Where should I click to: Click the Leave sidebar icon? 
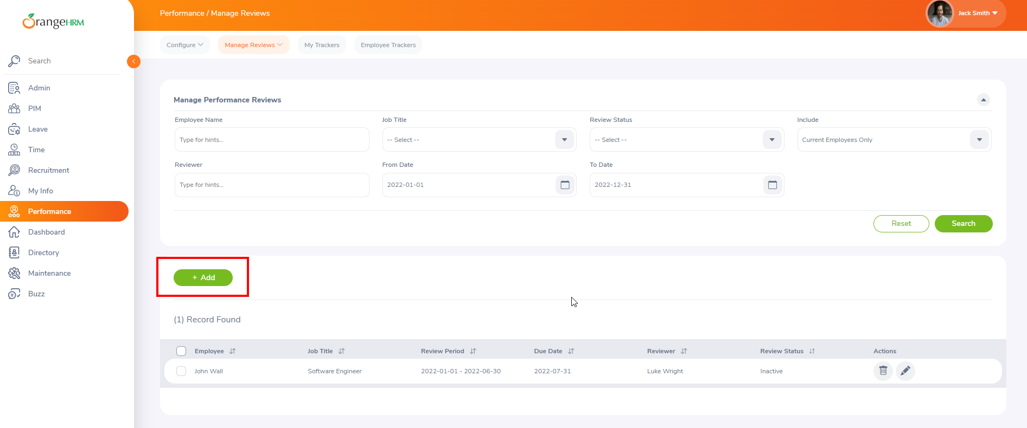pos(14,129)
